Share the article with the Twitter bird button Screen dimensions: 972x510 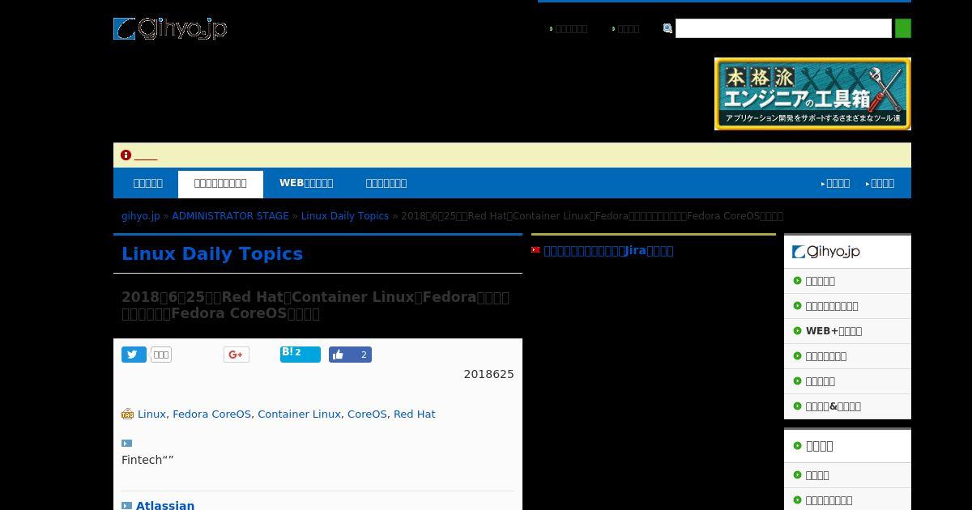[x=134, y=355]
